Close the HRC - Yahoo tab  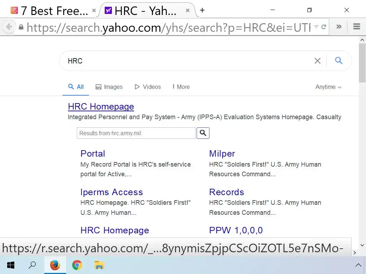click(187, 10)
